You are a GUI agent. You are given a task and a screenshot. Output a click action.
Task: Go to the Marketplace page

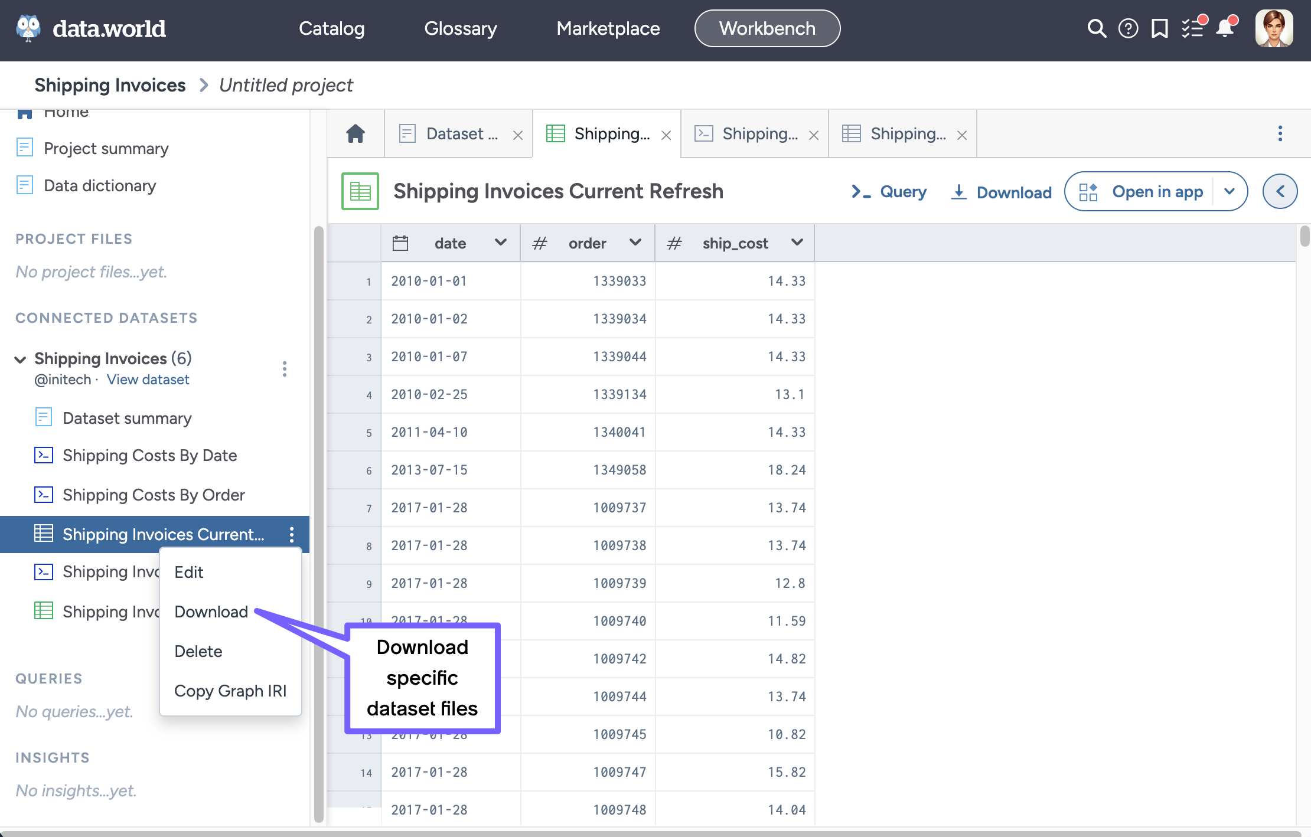pos(608,28)
